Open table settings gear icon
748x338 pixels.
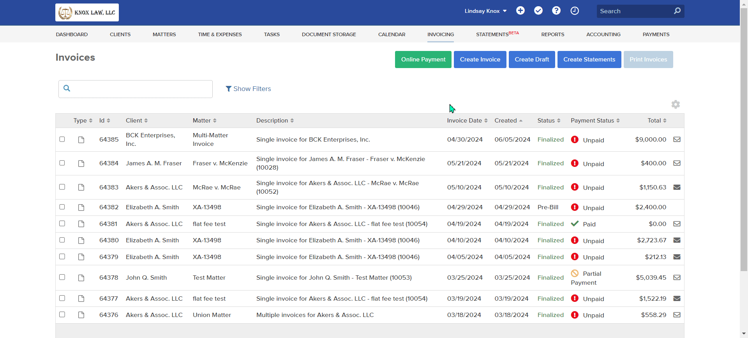676,104
